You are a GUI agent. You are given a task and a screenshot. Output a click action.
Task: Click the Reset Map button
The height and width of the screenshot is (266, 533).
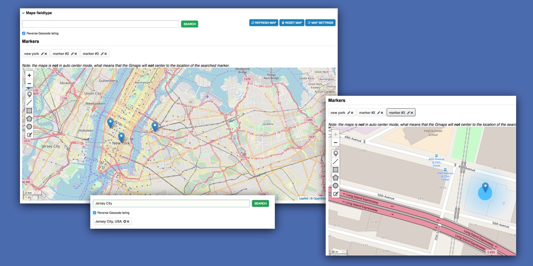pos(291,23)
